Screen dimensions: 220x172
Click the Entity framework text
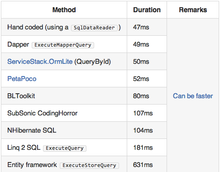32,165
